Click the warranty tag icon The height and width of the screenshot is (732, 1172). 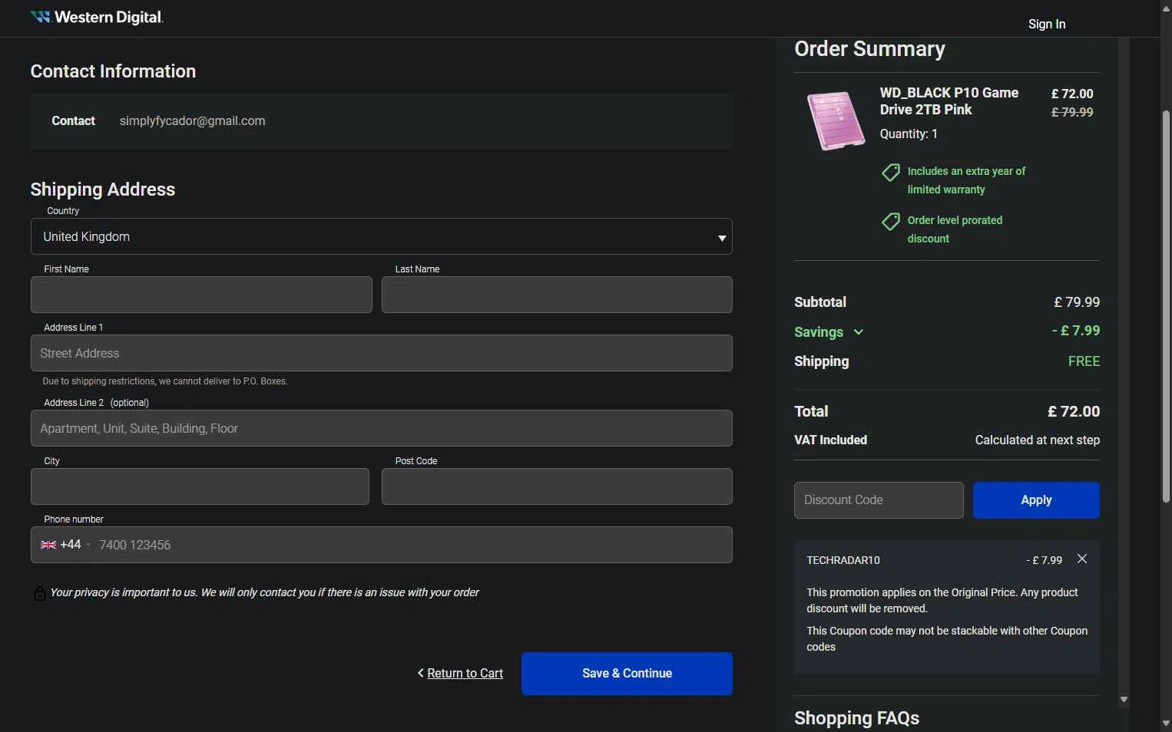pos(891,172)
